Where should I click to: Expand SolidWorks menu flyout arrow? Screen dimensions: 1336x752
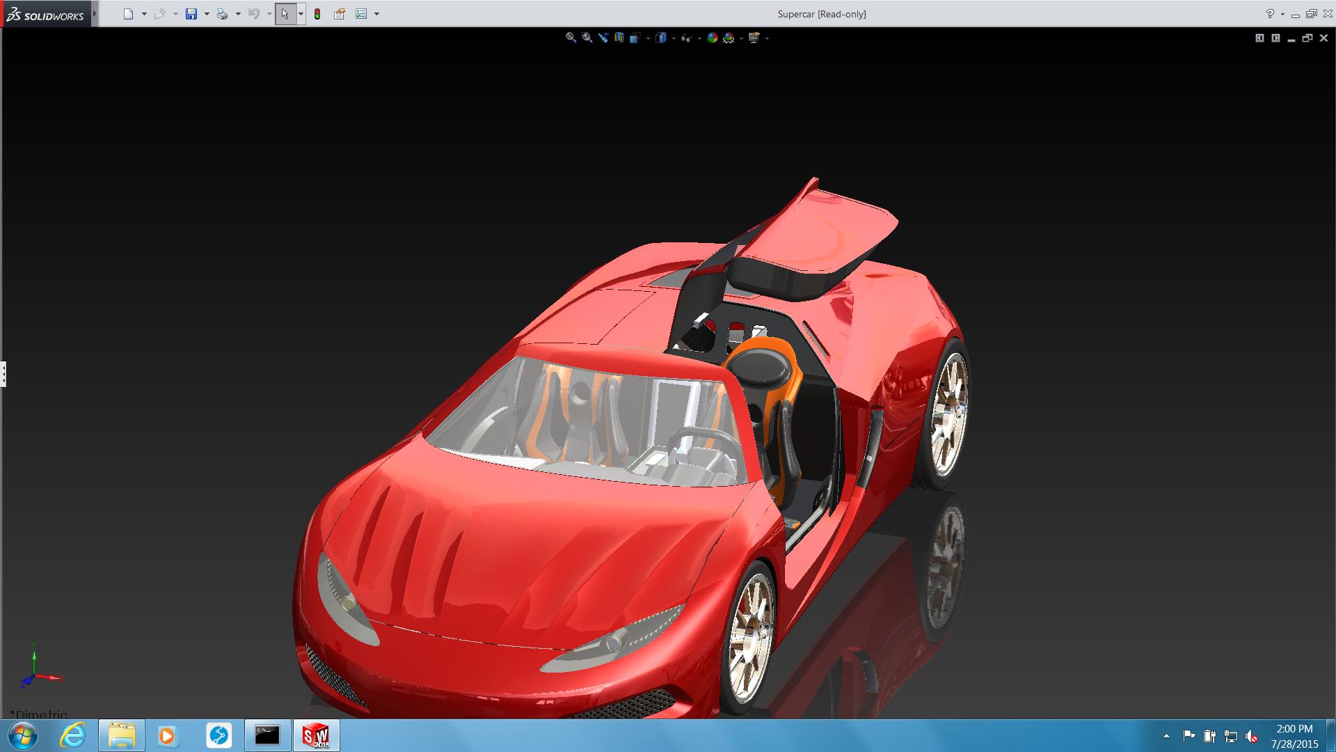[95, 14]
